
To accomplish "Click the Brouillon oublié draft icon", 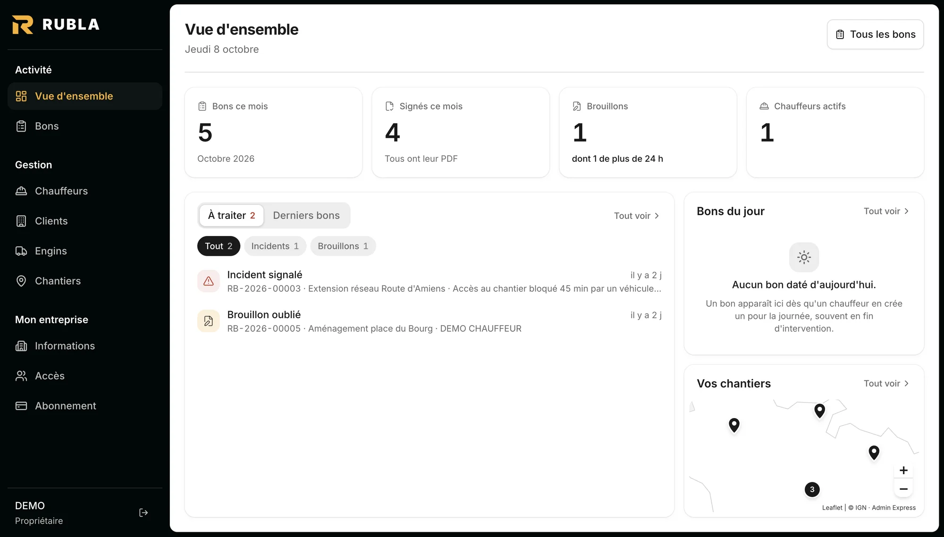I will tap(209, 321).
